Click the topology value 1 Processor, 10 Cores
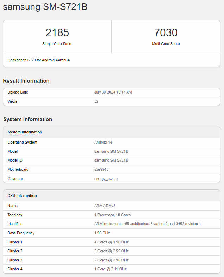Viewport: 224px width, 277px height. point(113,215)
